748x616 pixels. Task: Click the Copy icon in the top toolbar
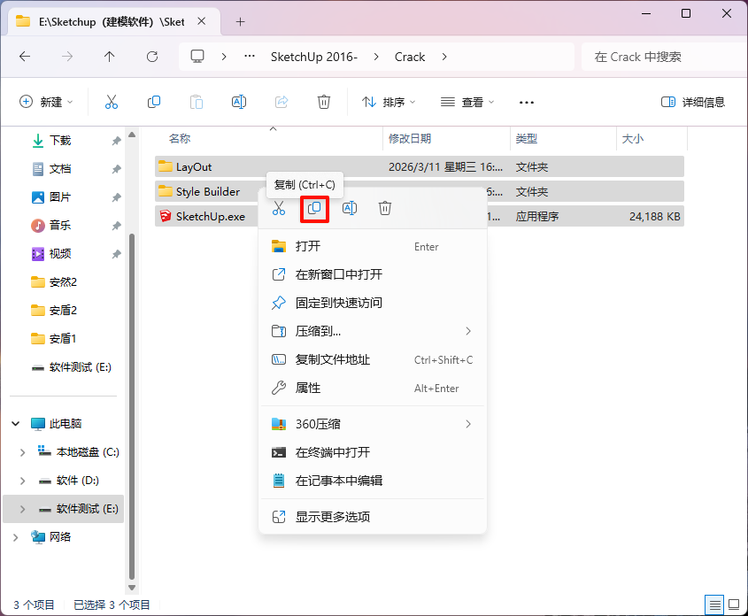(x=154, y=102)
